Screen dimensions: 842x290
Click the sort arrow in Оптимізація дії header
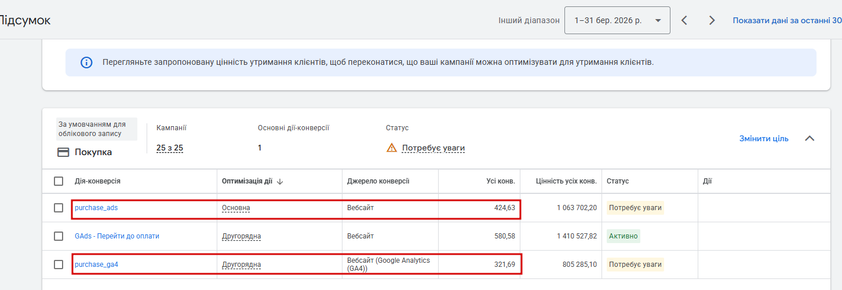[280, 181]
